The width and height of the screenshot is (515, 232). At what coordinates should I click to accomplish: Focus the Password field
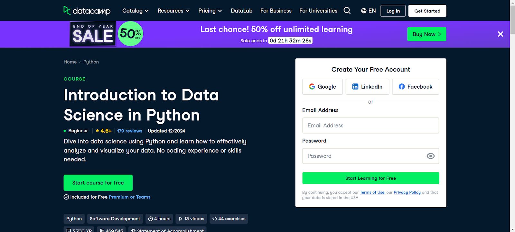[x=371, y=156]
